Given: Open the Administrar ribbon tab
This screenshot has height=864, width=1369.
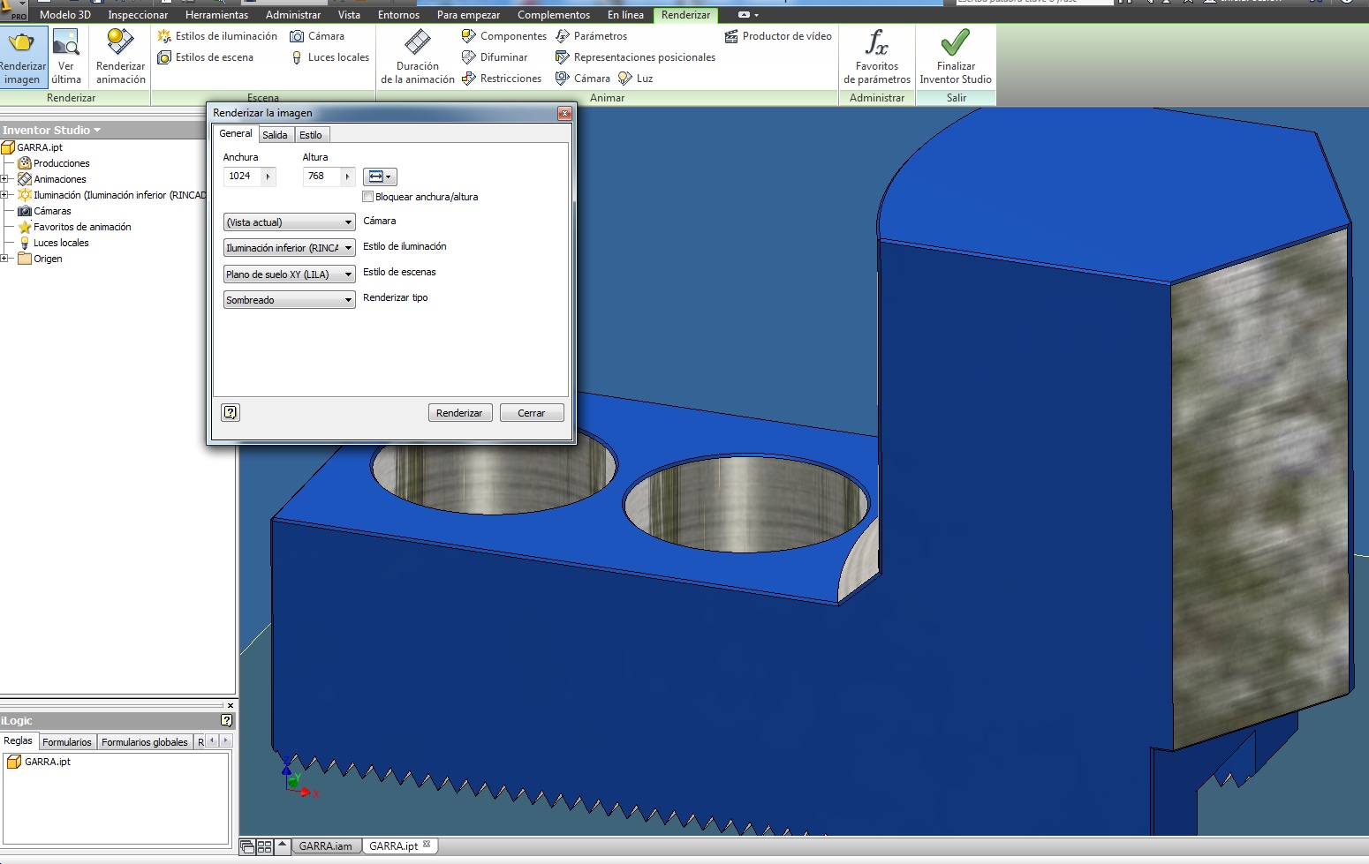Looking at the screenshot, I should pos(293,15).
